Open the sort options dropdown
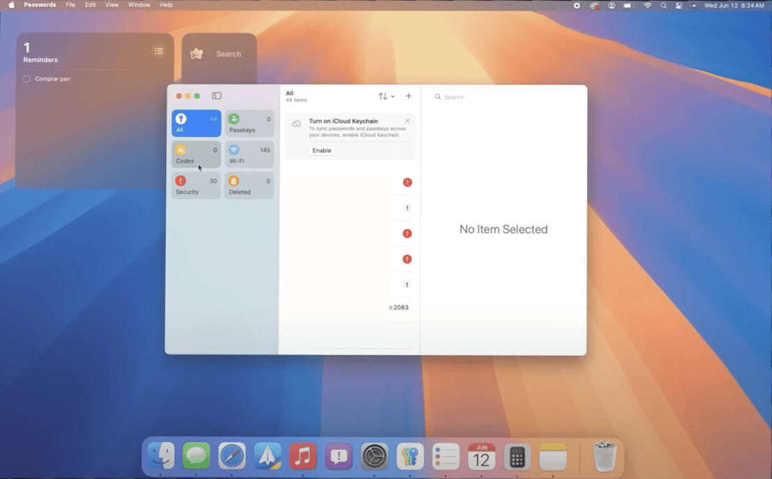 (386, 97)
